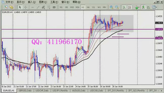Select the horizontal line drawing tool

pyautogui.click(x=33, y=7)
